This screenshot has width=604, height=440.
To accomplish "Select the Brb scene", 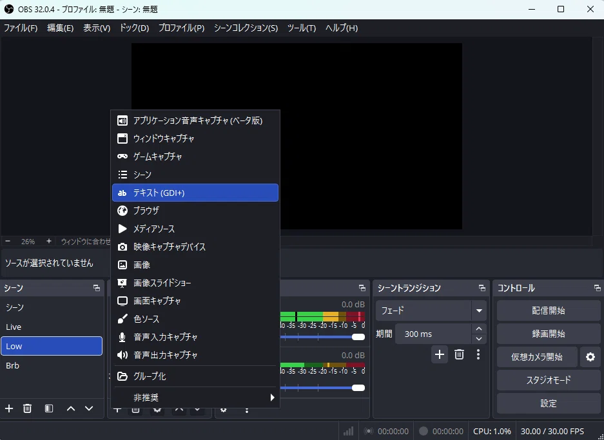I will (x=52, y=365).
